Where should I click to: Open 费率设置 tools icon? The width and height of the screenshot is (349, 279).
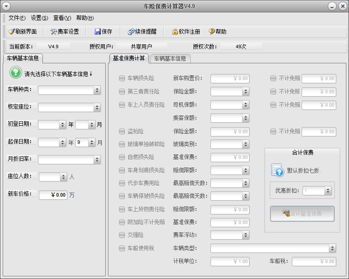54,31
